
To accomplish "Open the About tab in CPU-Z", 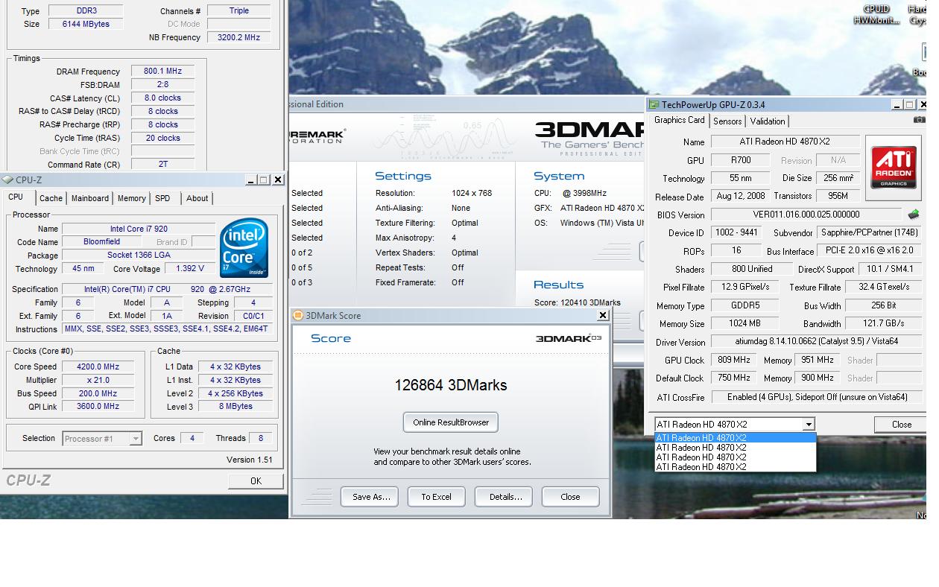I will coord(197,198).
